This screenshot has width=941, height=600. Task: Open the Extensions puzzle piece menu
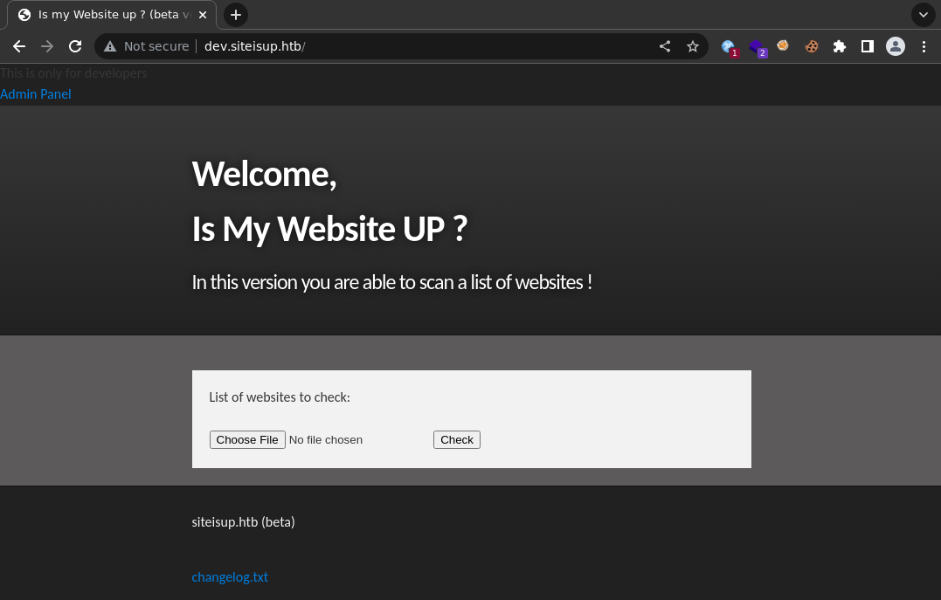(x=840, y=46)
